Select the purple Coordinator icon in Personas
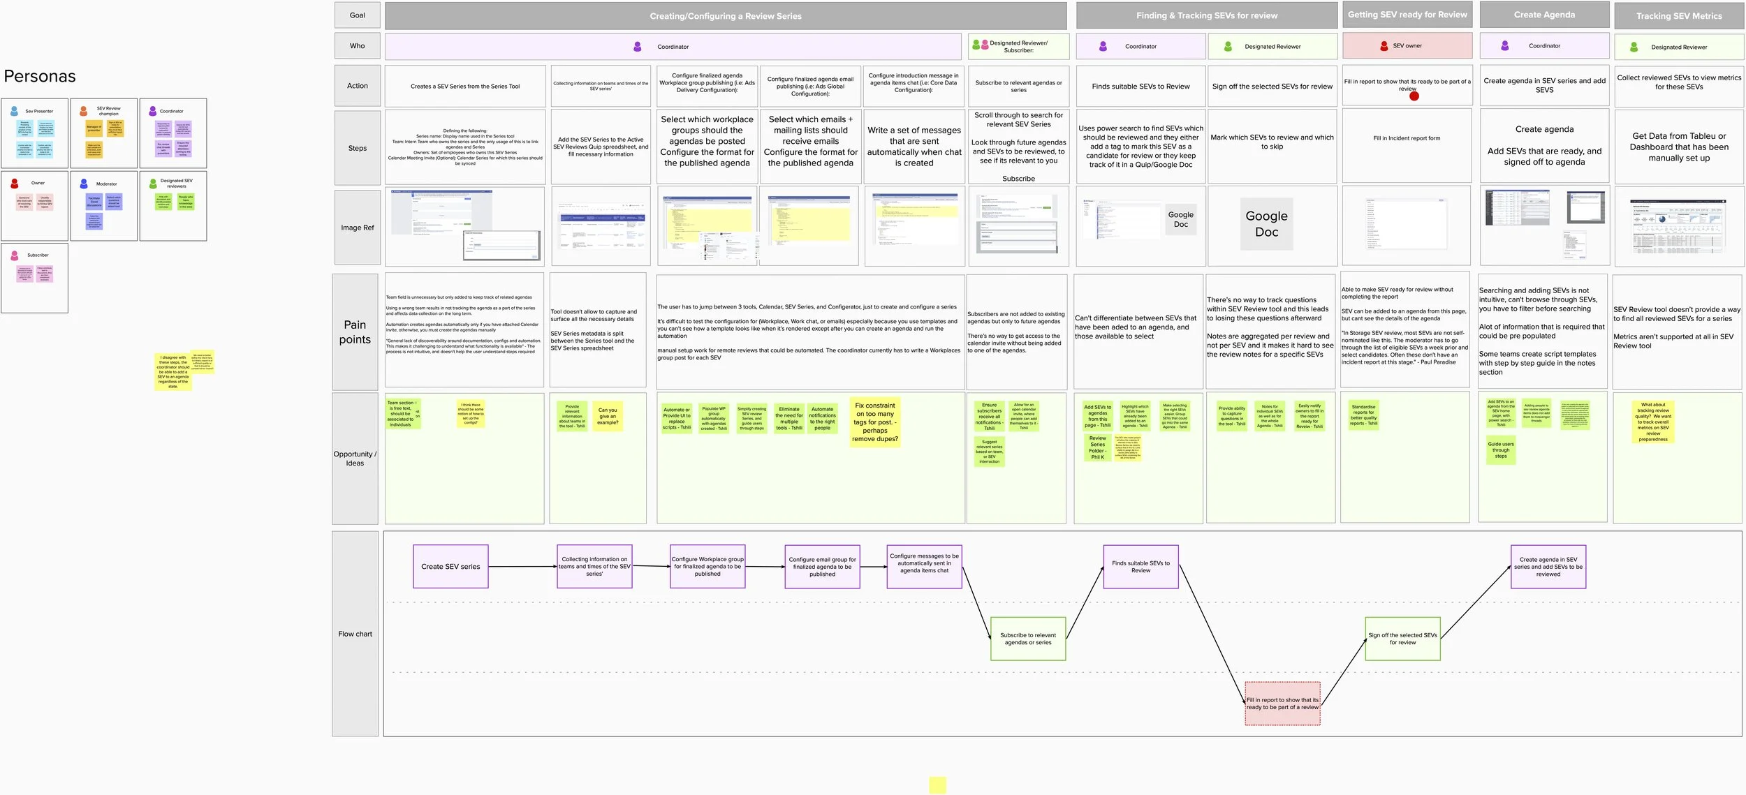The image size is (1746, 795). pyautogui.click(x=152, y=111)
